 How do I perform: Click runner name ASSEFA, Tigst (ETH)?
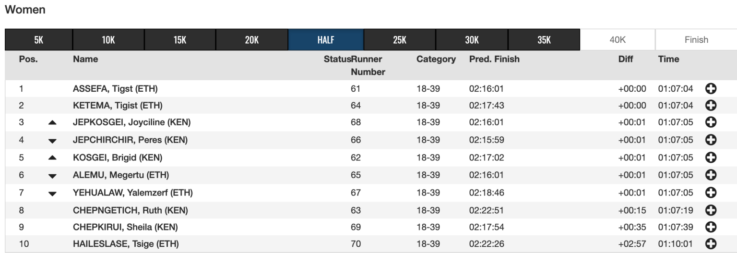click(x=115, y=89)
